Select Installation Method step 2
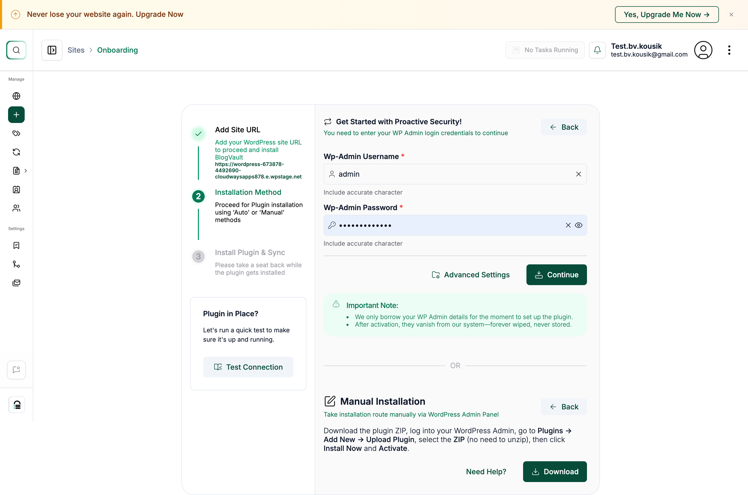Viewport: 748px width, 495px height. (248, 192)
